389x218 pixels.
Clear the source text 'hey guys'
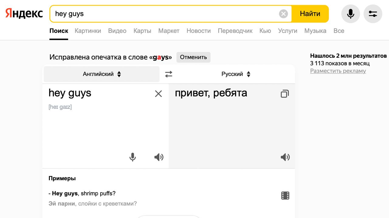[x=158, y=94]
